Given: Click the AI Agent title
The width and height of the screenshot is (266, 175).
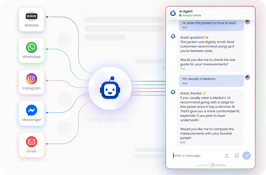Looking at the screenshot, I should tap(186, 11).
